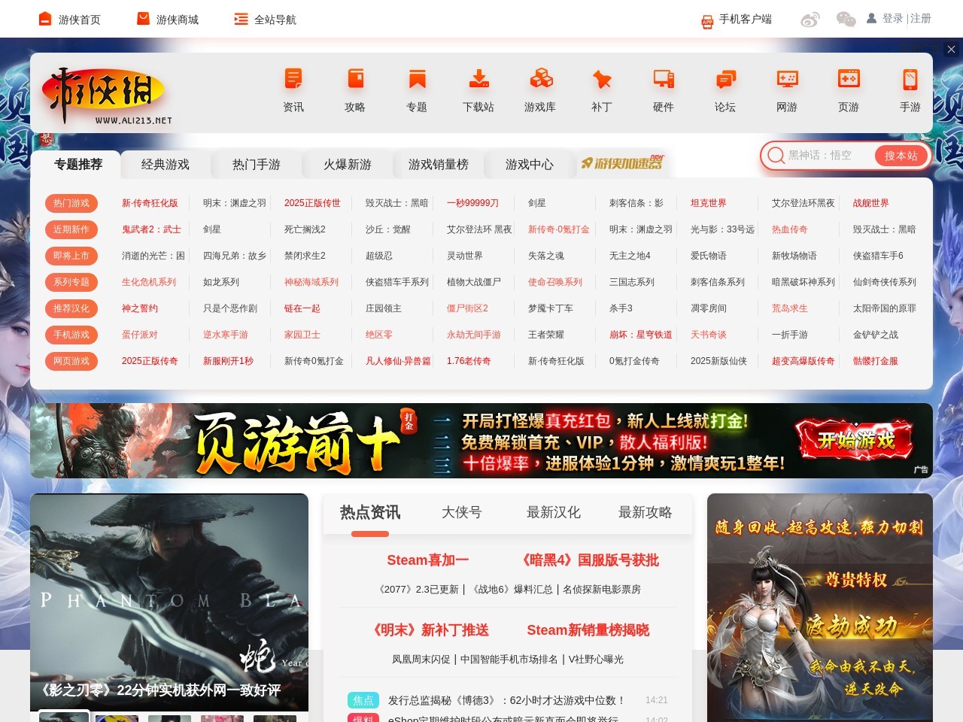Open the 大侠号 tab

coord(461,512)
